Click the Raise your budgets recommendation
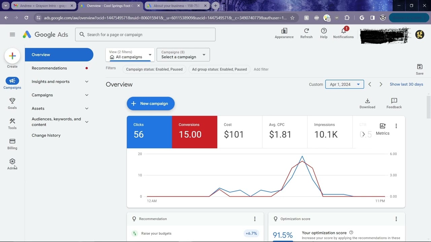Viewport: 431px width, 242px height. tap(156, 233)
